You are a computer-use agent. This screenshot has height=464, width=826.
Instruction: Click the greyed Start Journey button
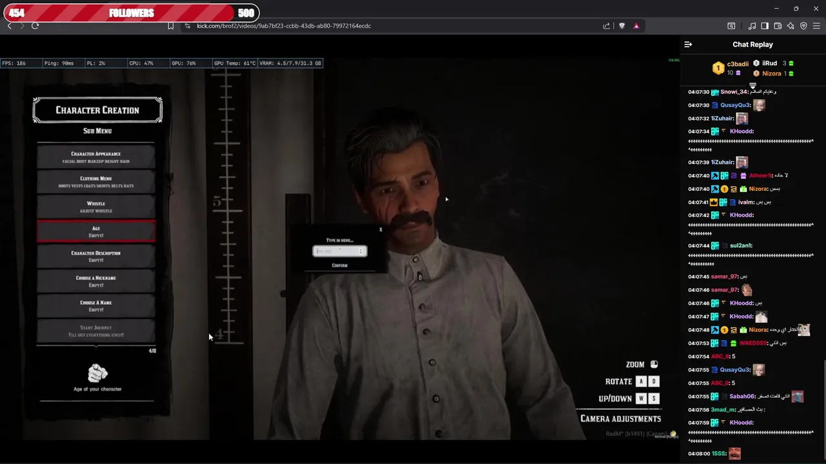(96, 331)
